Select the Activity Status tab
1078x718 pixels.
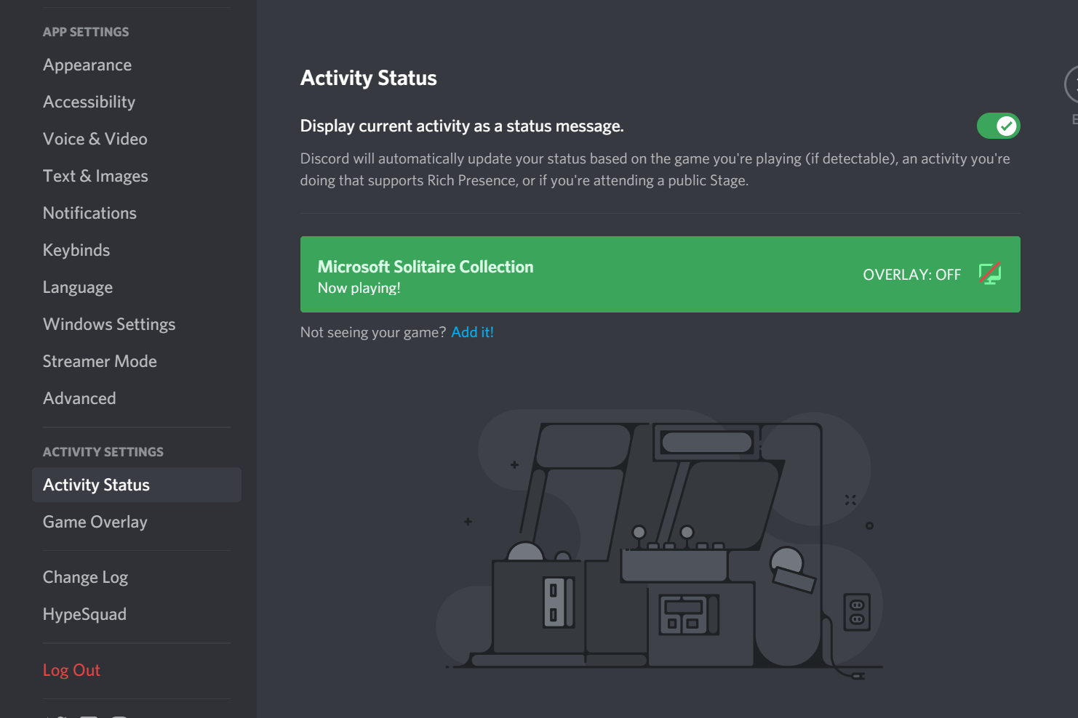pos(136,485)
